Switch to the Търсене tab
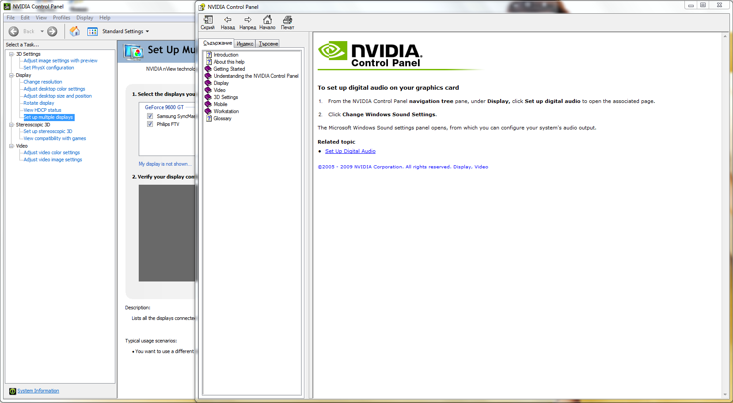Screen dimensions: 733x403 coord(268,44)
